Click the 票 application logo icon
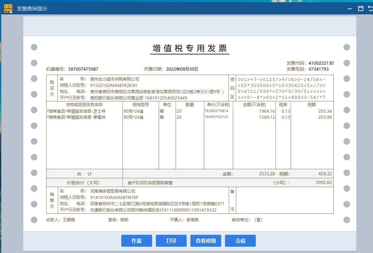Image resolution: width=373 pixels, height=253 pixels. (8, 8)
